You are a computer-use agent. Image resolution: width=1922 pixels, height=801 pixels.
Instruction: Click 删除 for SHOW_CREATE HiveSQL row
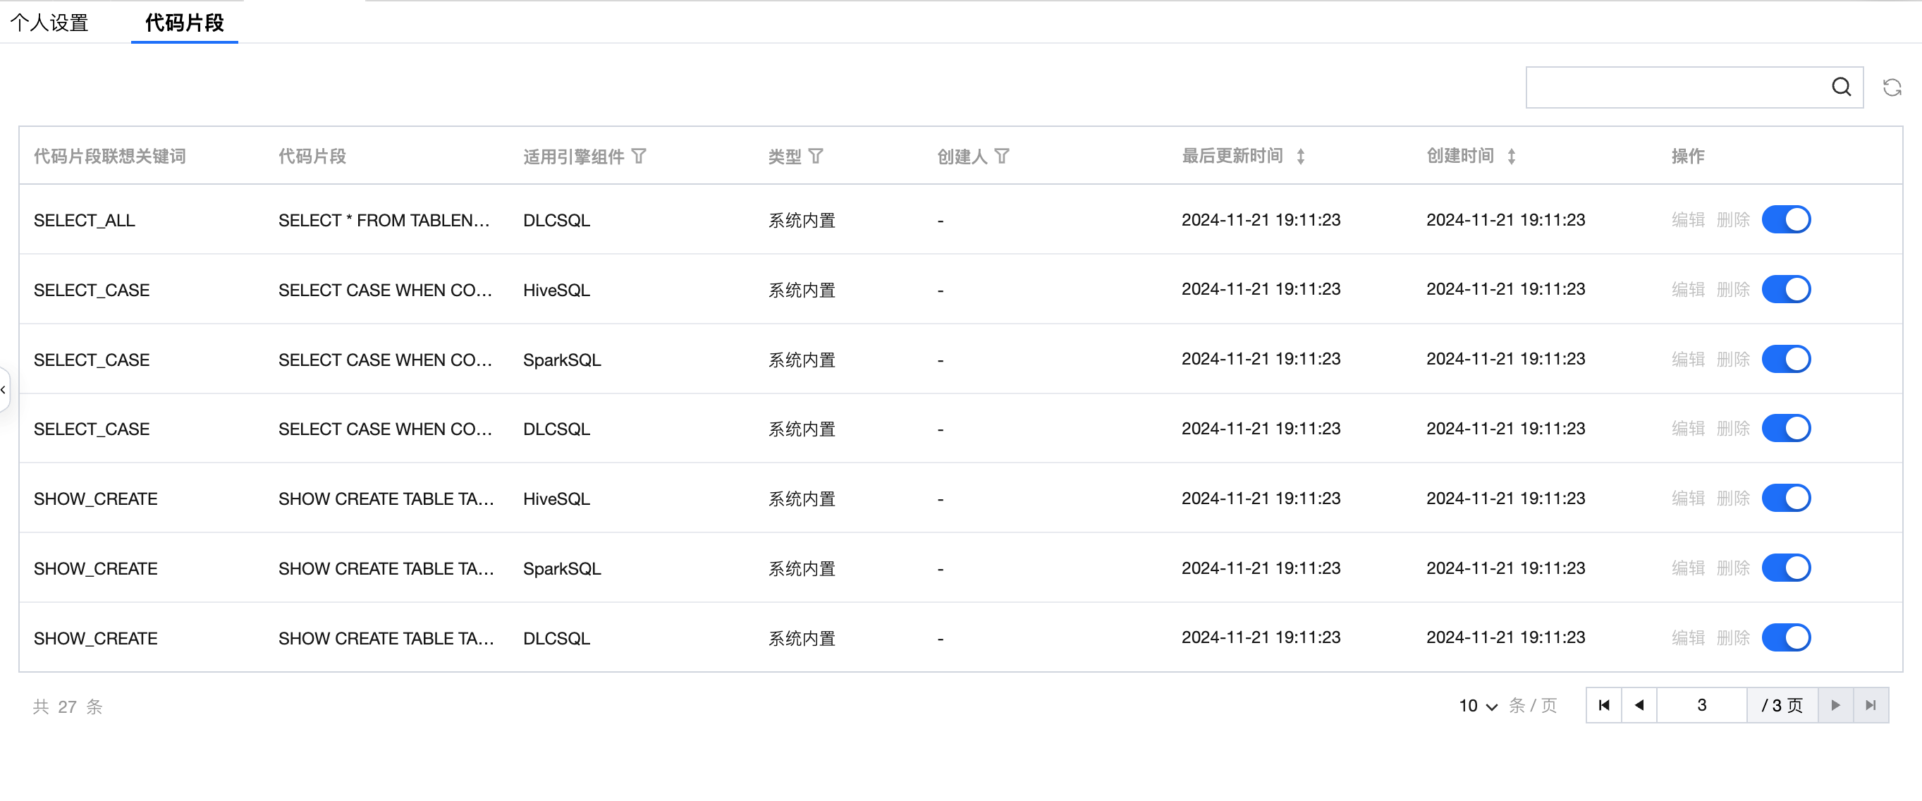point(1732,498)
